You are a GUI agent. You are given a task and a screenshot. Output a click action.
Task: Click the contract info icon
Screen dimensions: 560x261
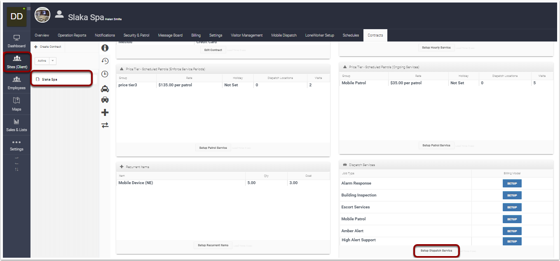click(105, 48)
